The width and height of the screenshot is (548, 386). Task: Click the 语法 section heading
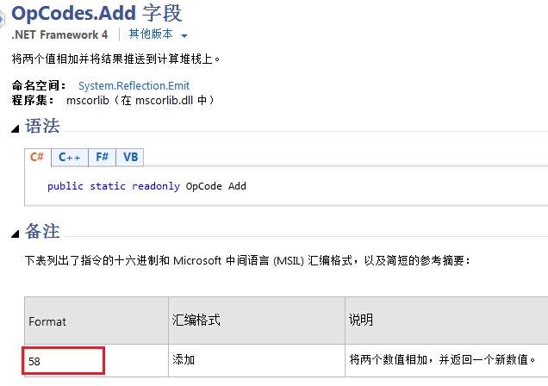pos(42,126)
